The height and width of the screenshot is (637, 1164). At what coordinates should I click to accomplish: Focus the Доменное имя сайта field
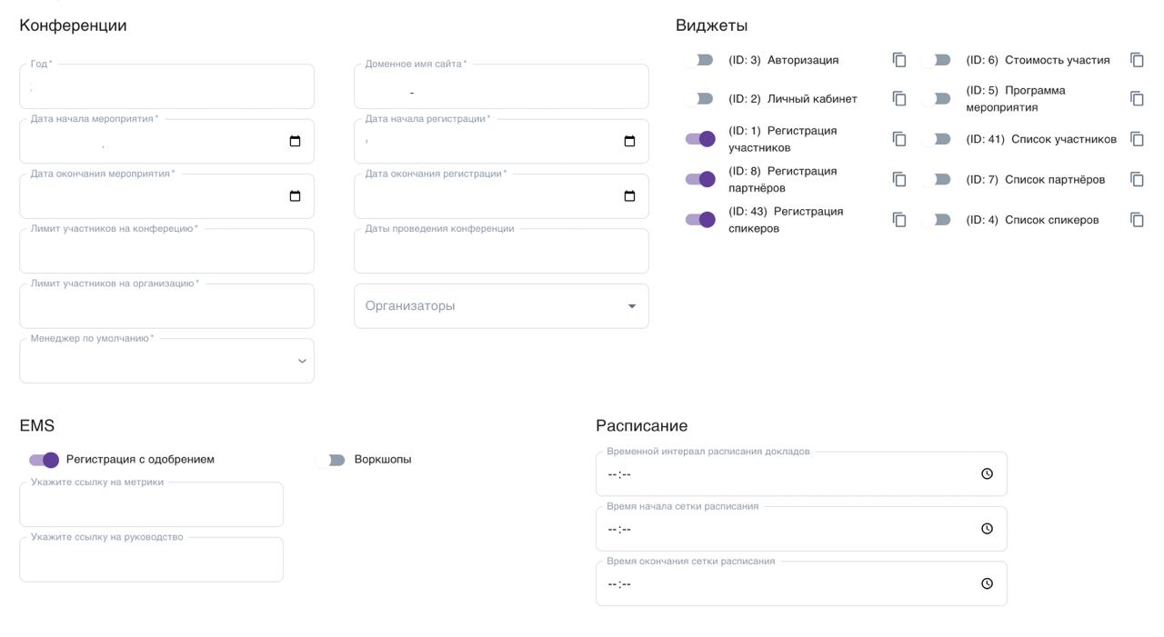(x=501, y=88)
